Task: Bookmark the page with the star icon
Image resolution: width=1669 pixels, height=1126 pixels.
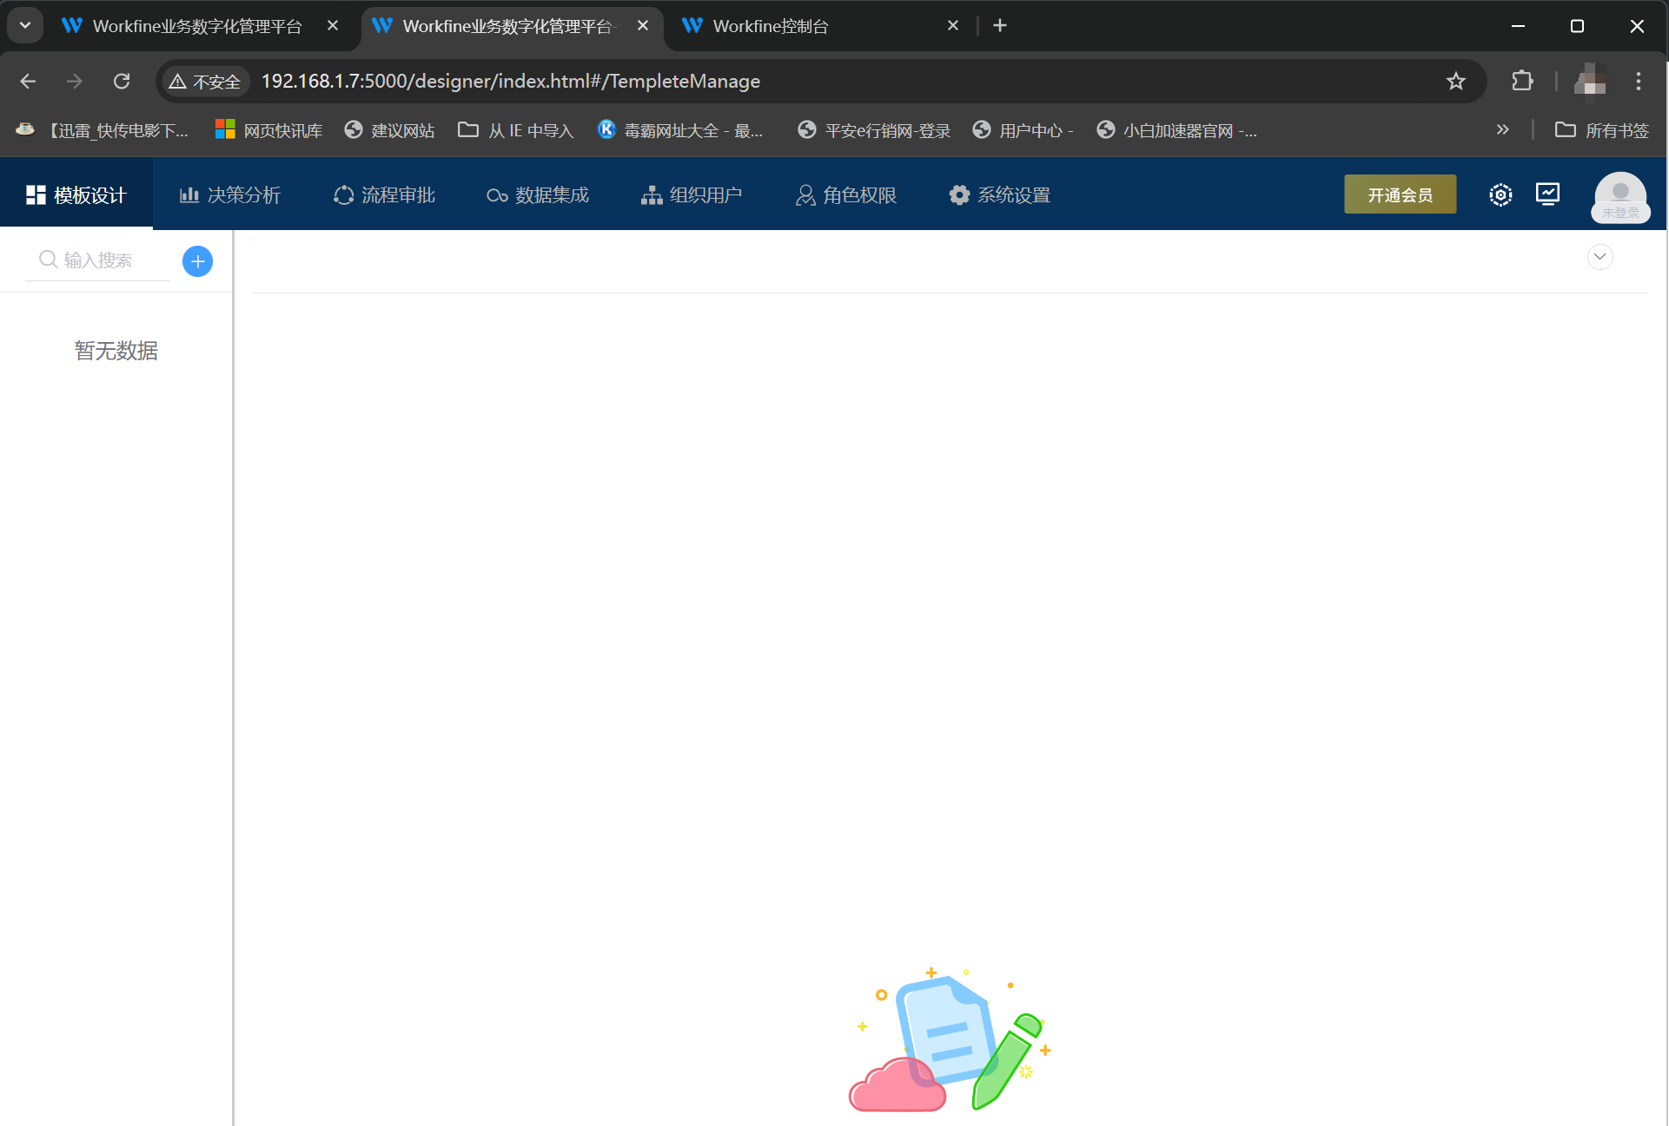Action: tap(1457, 81)
